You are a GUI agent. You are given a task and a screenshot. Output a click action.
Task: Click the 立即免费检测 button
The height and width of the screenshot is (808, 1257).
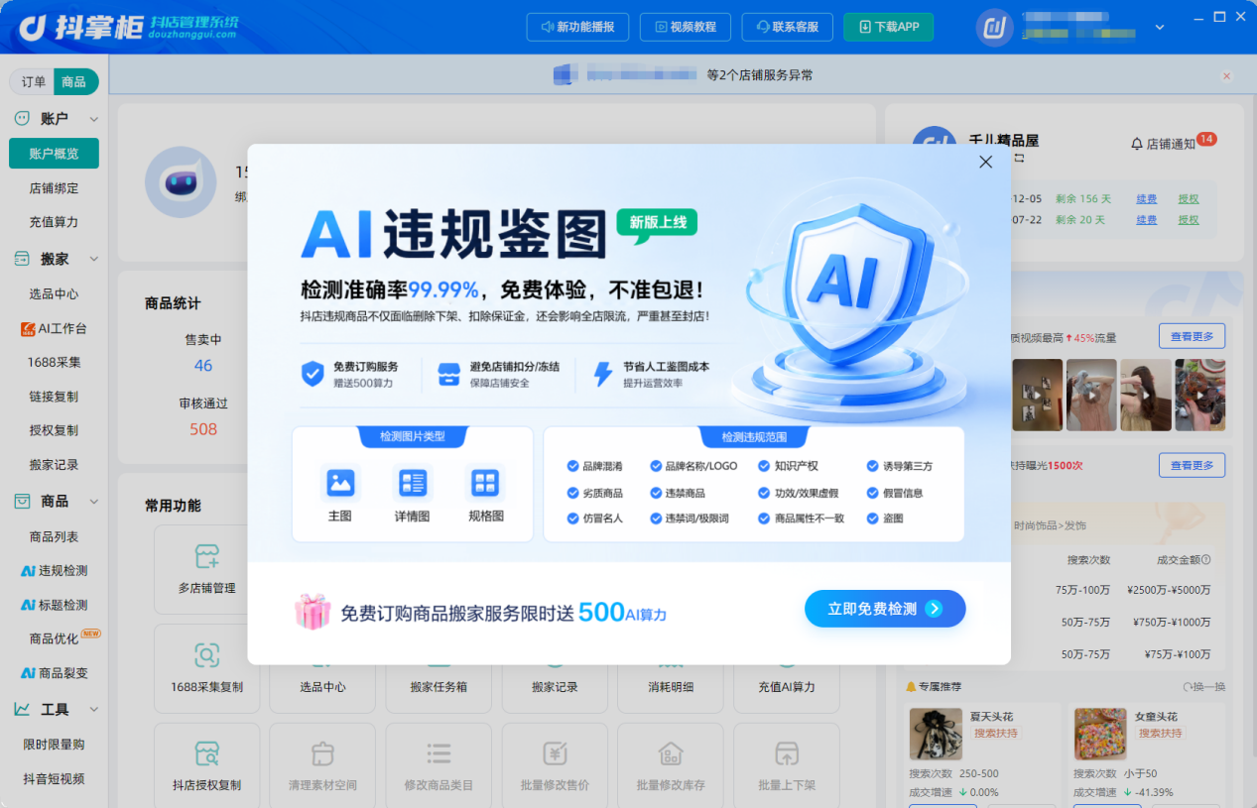(885, 609)
